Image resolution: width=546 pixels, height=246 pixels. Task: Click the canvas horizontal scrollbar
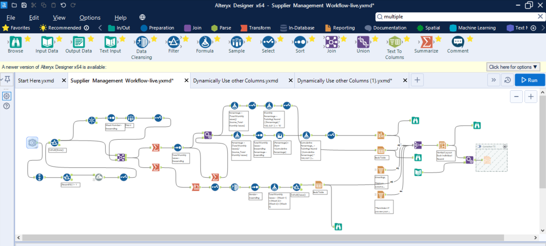coord(263,237)
